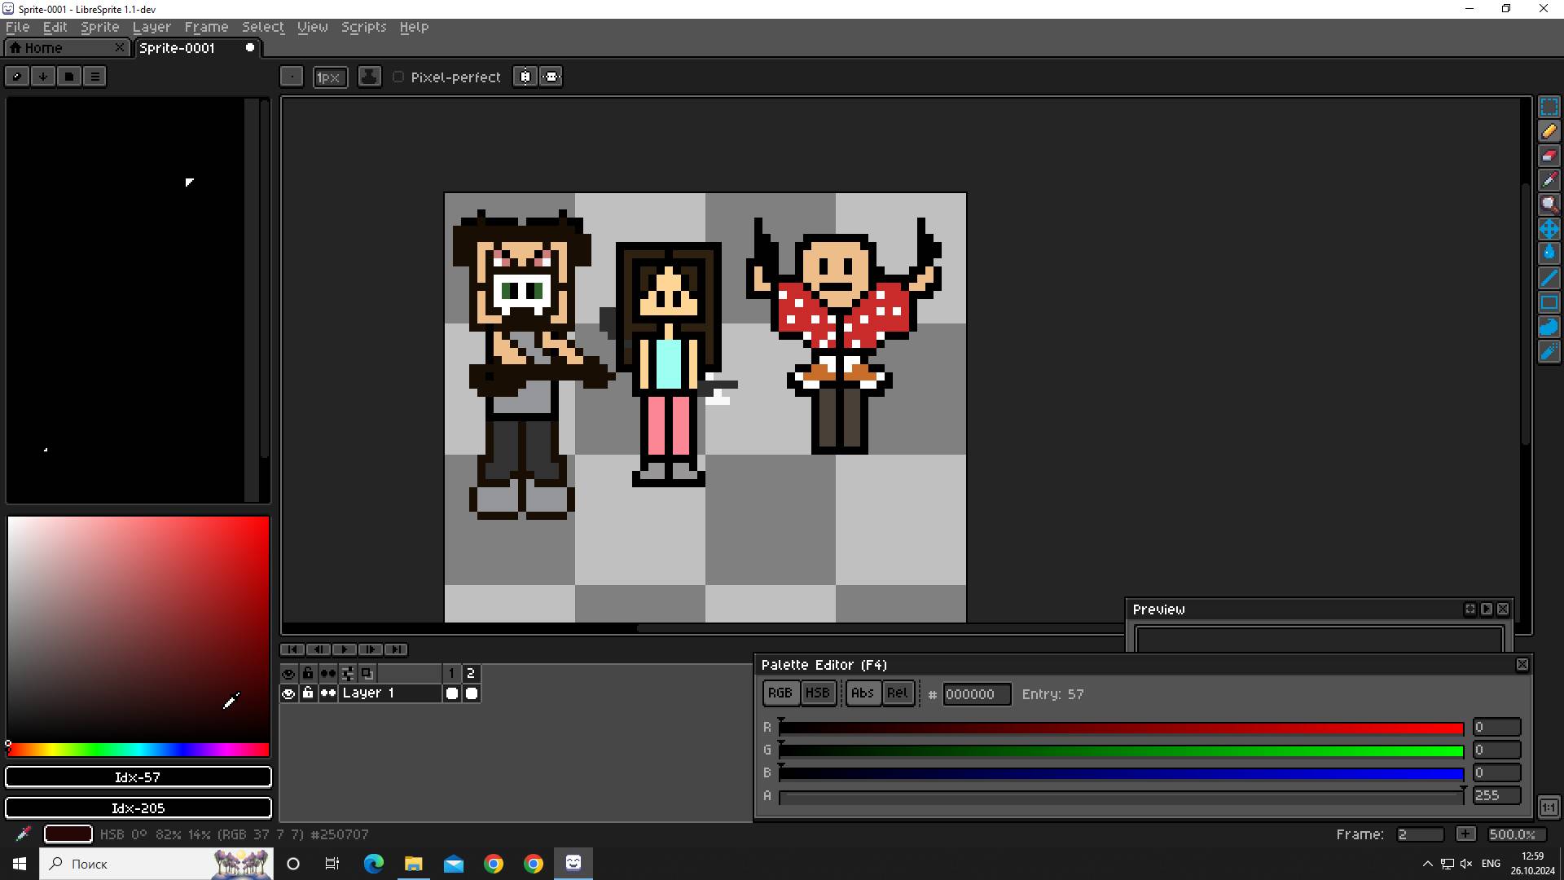Switch palette editor to HSB mode
Screen dimensions: 1564x880
[817, 693]
